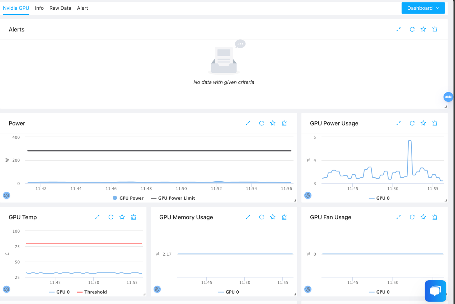Viewport: 455px width, 304px height.
Task: Star the GPU Temp panel
Action: coord(122,217)
